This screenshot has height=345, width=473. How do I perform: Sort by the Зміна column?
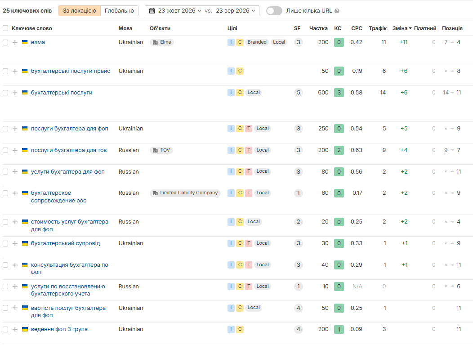point(402,28)
